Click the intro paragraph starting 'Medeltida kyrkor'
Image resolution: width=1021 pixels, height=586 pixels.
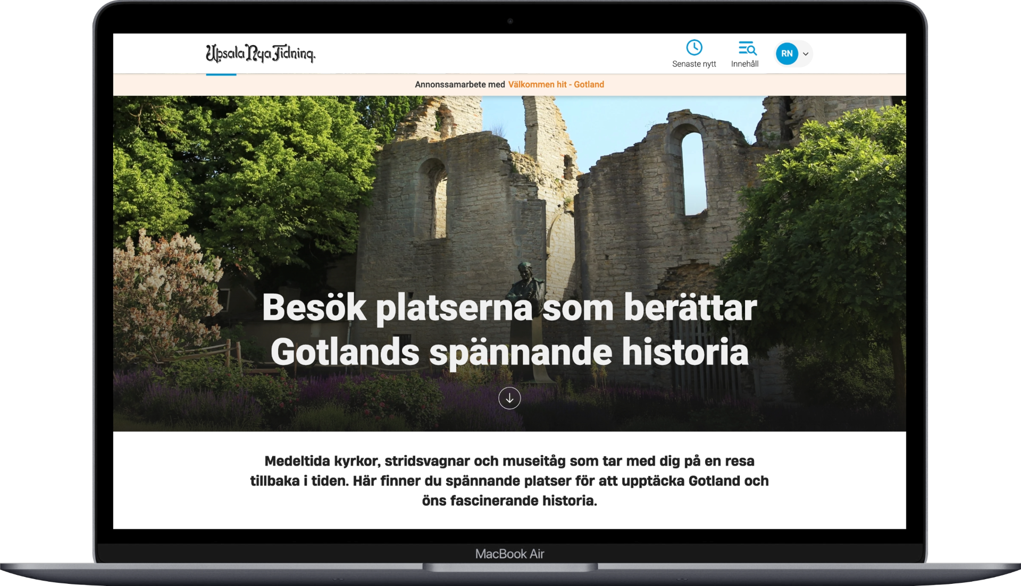click(509, 461)
